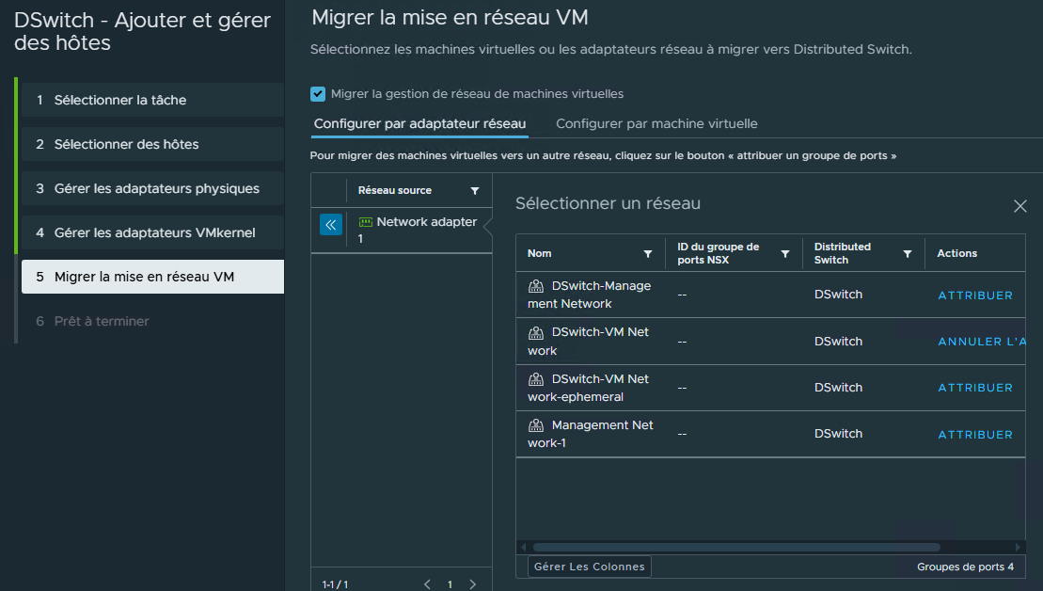The image size is (1043, 591).
Task: Open the Gérer Les Colonnes button
Action: 589,567
